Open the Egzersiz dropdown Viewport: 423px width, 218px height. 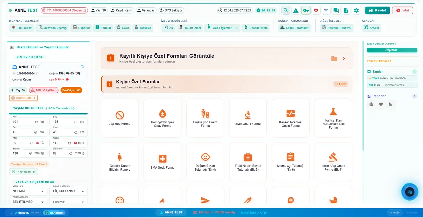tap(69, 202)
